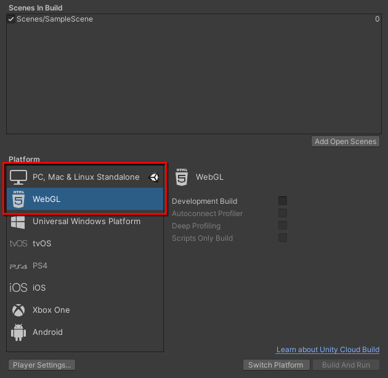Select the Xbox One platform label
Screen dimensions: 388x378
(x=51, y=310)
